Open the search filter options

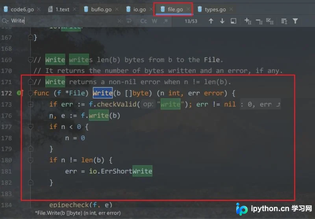295,21
